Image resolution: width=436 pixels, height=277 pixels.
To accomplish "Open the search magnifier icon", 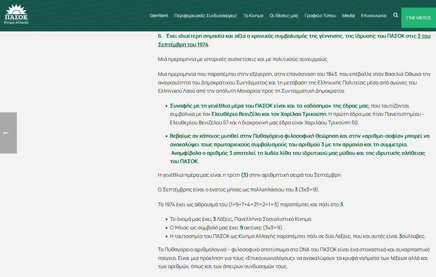I will tap(396, 15).
